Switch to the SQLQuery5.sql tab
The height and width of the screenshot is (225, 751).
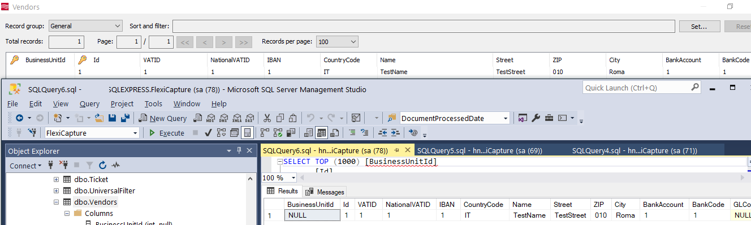(x=480, y=151)
